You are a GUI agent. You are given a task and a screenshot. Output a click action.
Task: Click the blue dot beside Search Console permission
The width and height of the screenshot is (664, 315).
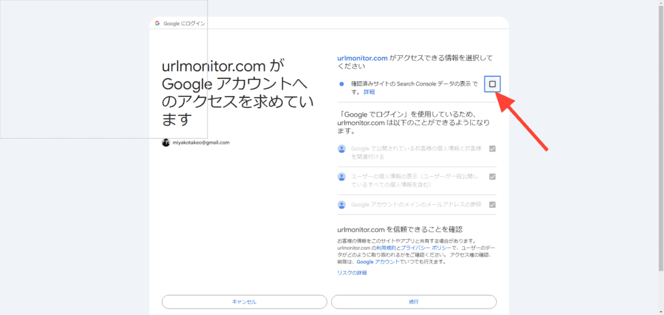(342, 84)
